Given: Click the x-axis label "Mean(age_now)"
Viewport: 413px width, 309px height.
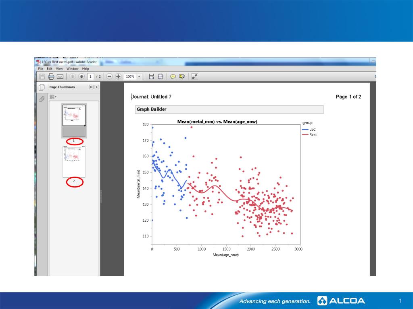Looking at the screenshot, I should tap(226, 255).
